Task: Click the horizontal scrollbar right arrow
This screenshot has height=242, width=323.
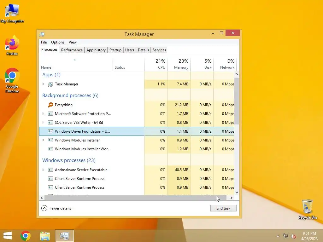Action: point(231,198)
